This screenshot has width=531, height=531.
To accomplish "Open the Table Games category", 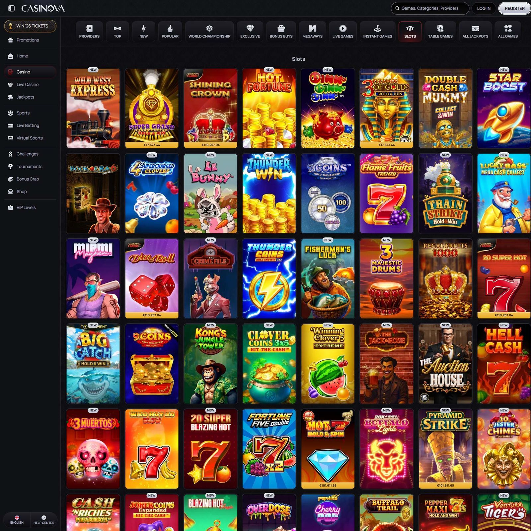I will tap(440, 32).
